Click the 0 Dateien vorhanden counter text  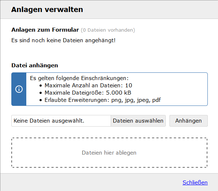click(108, 30)
